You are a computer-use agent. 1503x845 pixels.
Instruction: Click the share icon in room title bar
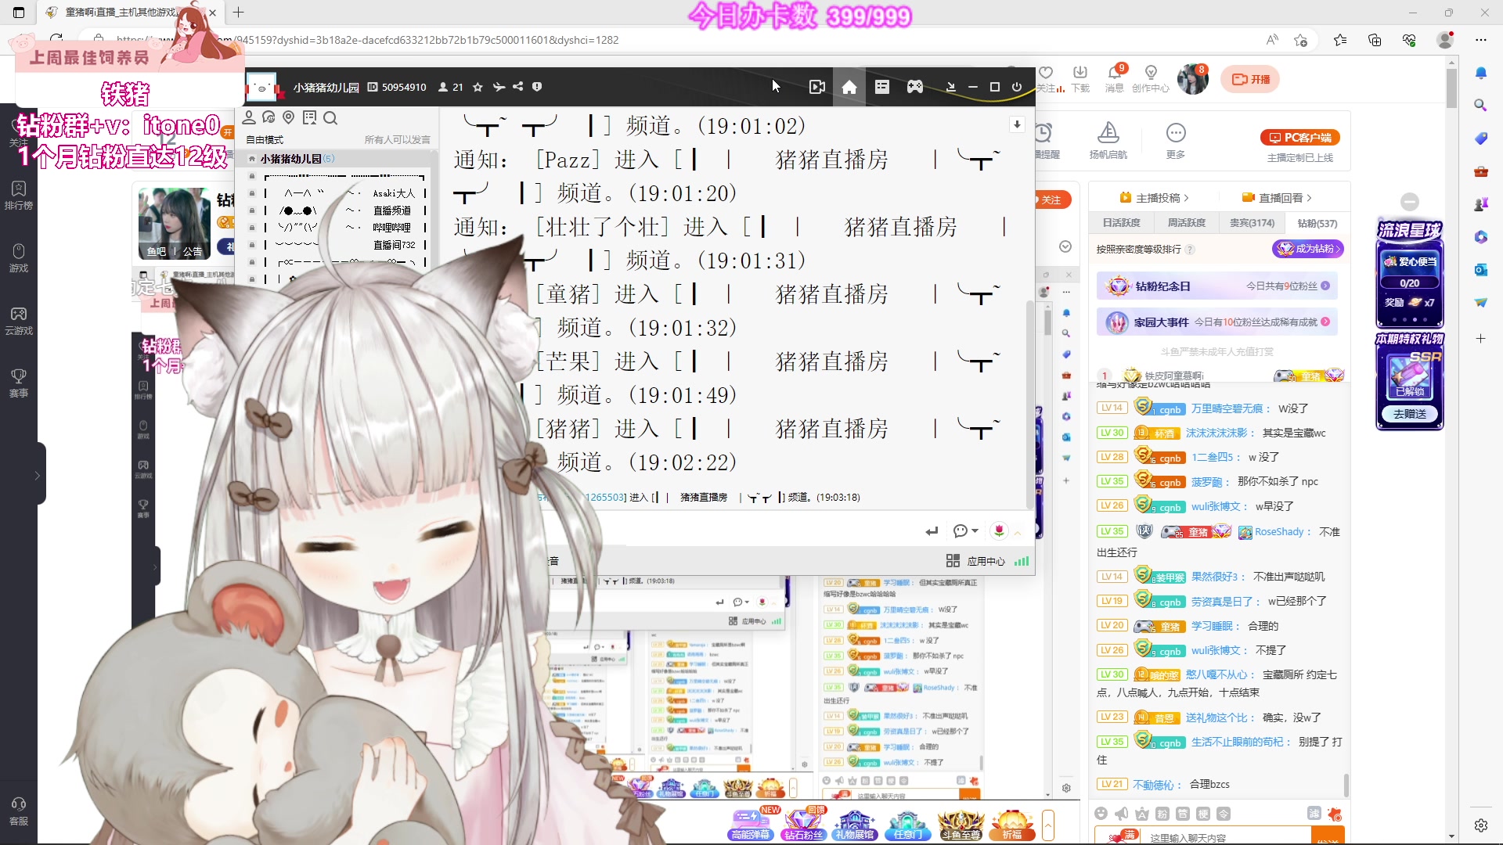point(517,87)
